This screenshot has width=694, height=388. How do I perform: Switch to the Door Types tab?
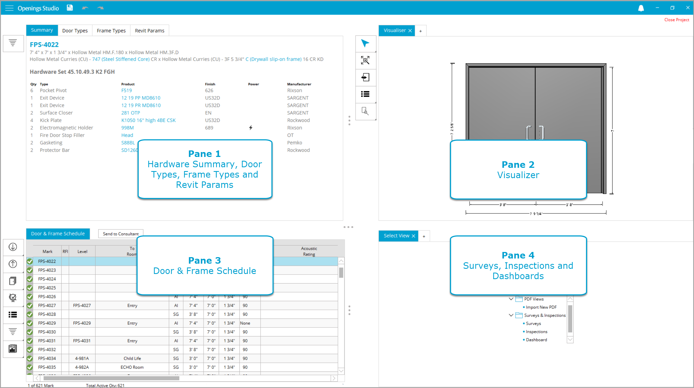point(75,30)
